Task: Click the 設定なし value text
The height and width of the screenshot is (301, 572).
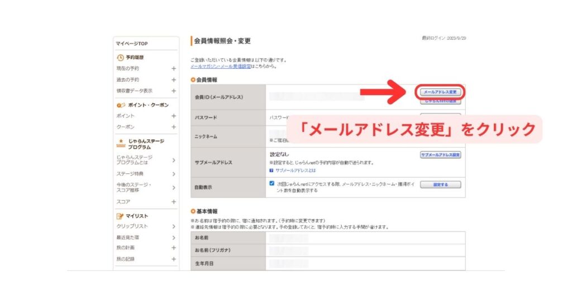Action: 279,154
